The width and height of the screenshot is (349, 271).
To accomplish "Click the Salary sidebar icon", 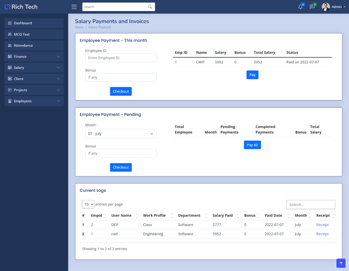I will [10, 68].
